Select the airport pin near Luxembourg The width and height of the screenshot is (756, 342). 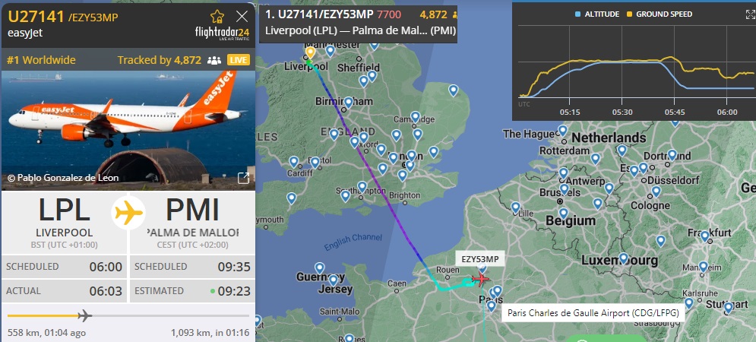click(623, 258)
